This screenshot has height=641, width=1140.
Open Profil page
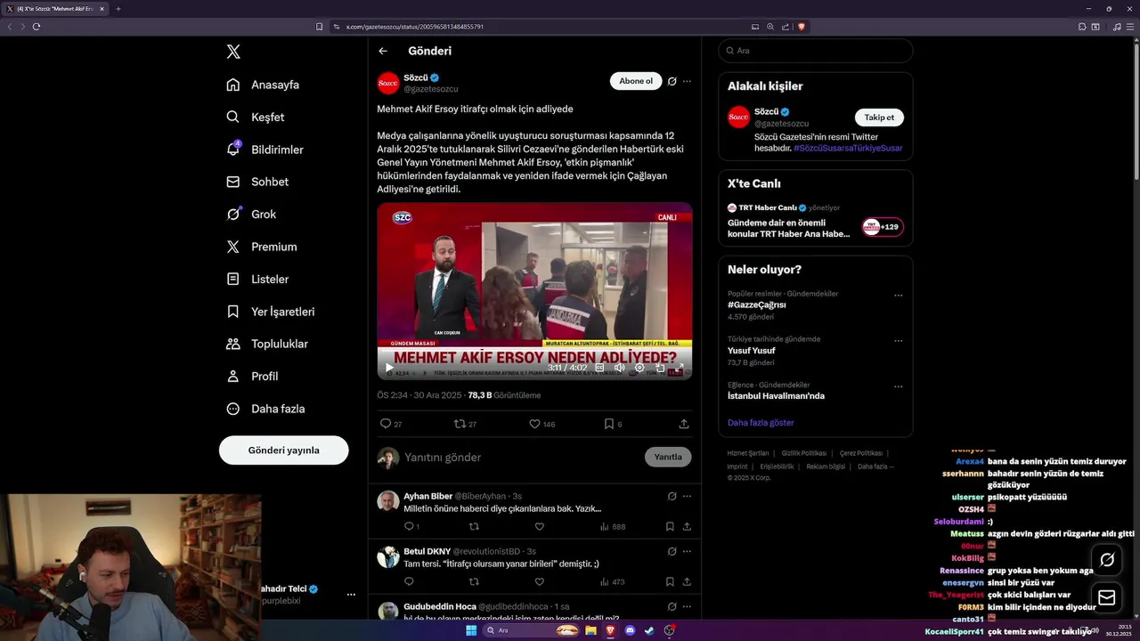(x=252, y=376)
